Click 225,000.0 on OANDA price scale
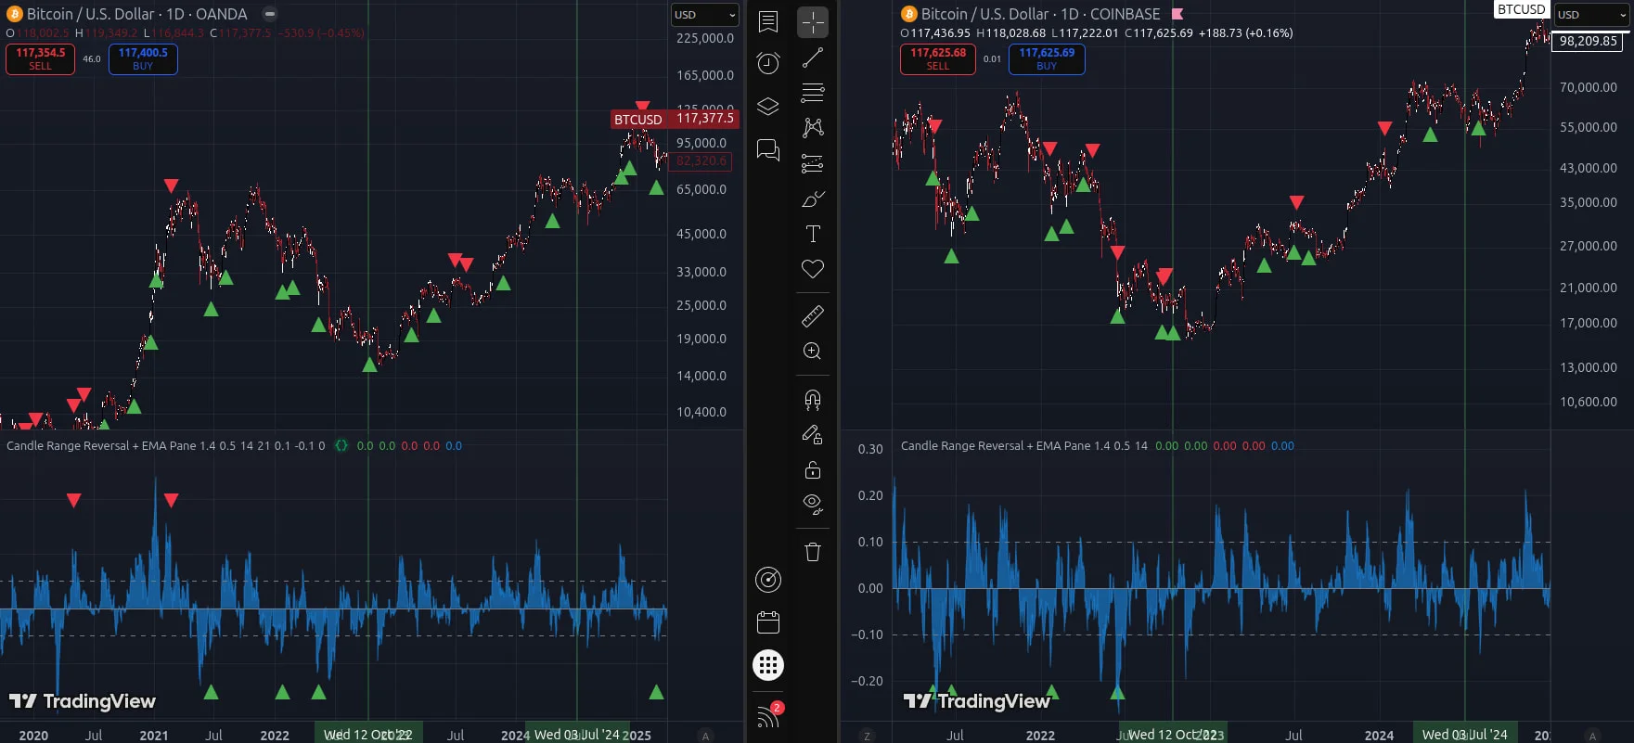 705,38
